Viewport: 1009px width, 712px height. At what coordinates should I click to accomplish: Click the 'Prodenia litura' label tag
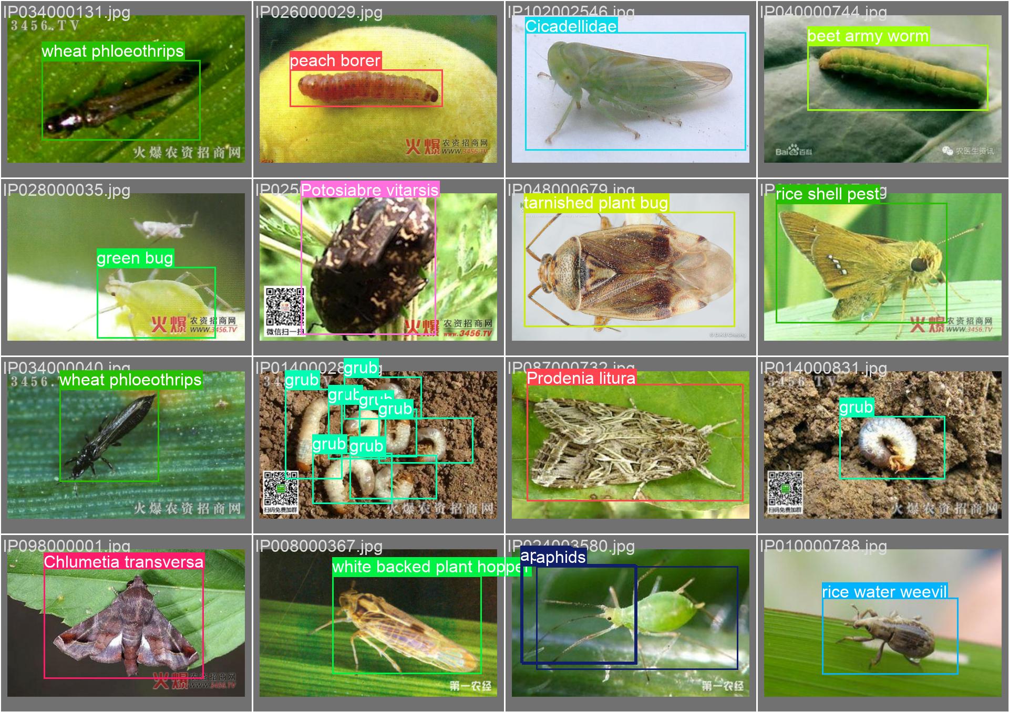[x=581, y=378]
